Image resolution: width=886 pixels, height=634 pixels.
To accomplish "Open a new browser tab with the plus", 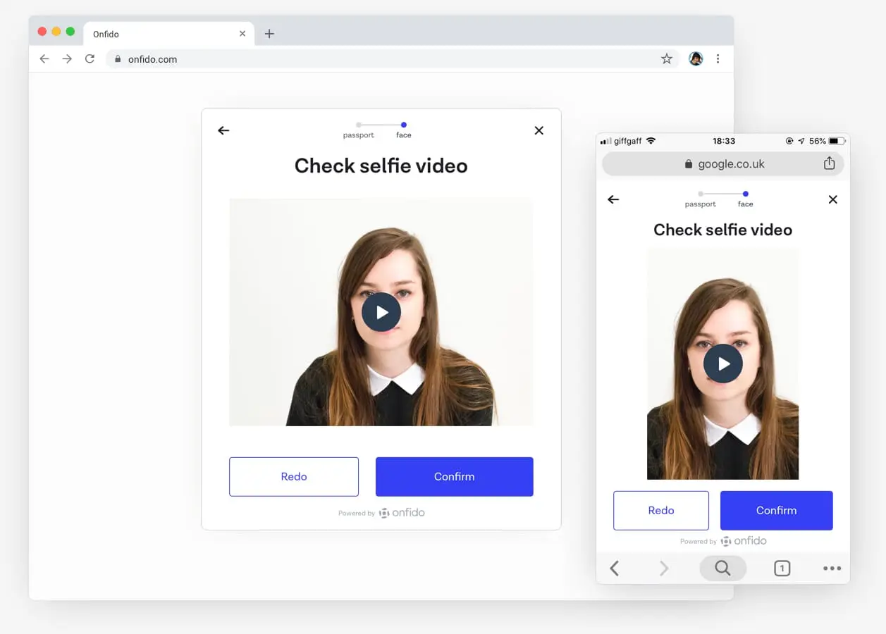I will click(x=269, y=33).
